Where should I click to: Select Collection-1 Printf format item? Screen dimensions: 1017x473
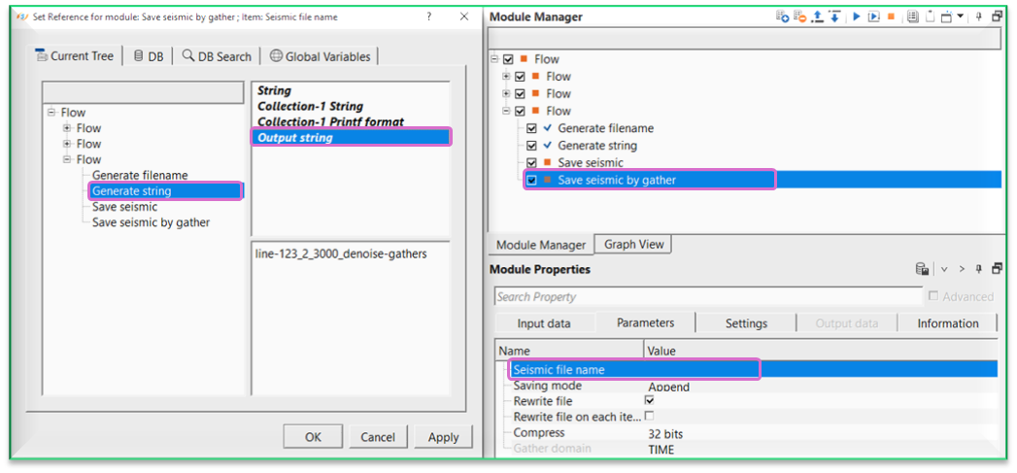[x=331, y=122]
